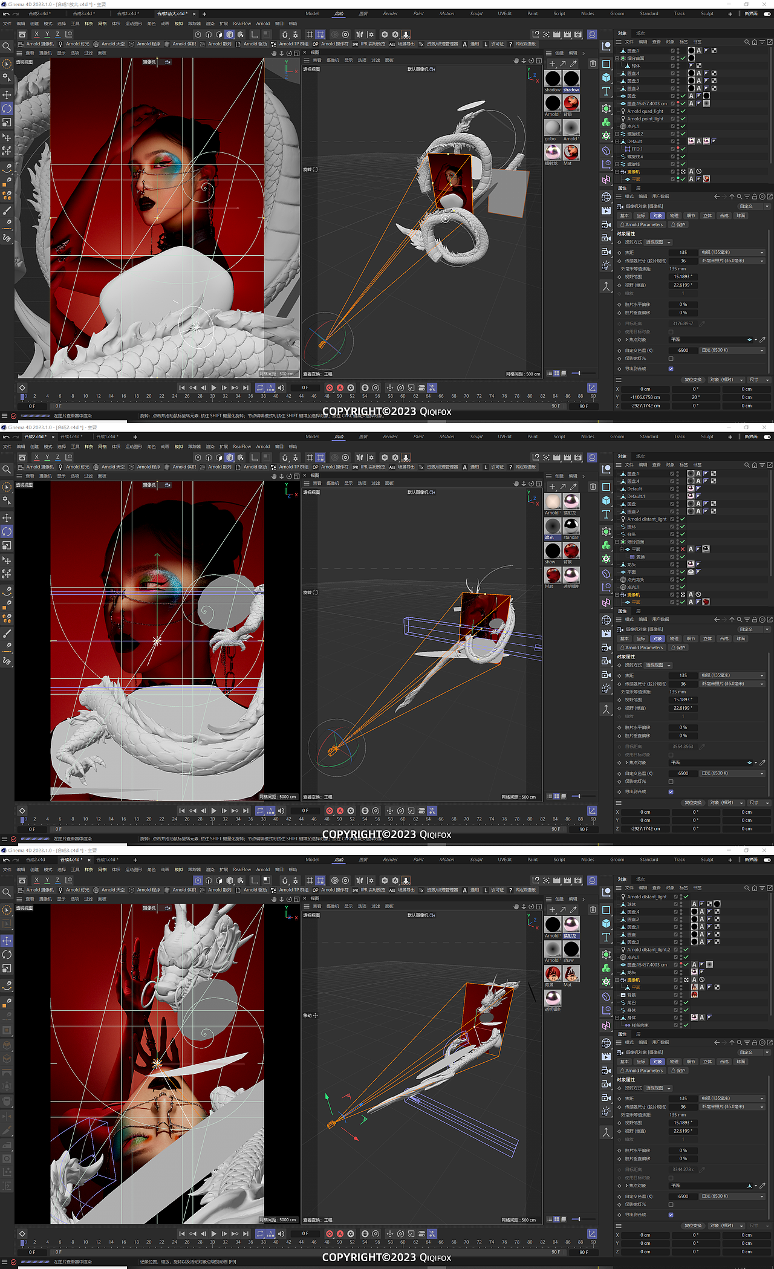Collapse the 摄像机 tree node in top window

[x=617, y=172]
